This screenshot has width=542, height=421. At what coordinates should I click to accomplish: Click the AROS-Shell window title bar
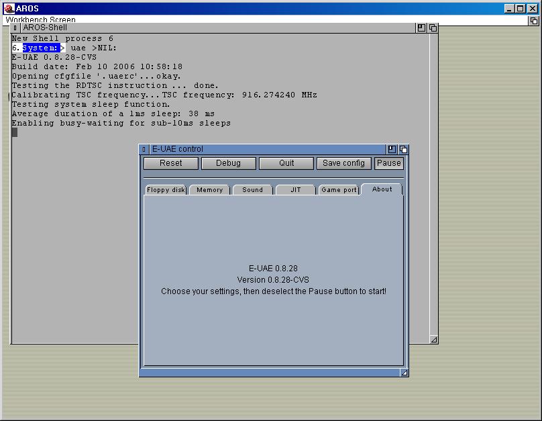[x=218, y=28]
